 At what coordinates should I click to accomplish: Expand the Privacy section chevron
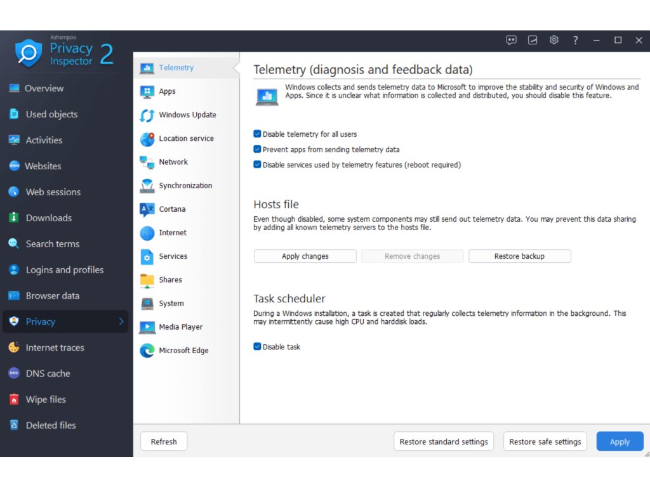[121, 321]
